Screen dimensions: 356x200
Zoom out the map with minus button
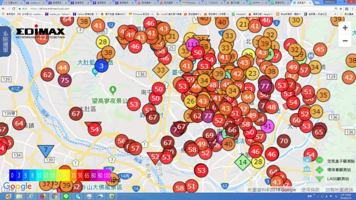345,41
